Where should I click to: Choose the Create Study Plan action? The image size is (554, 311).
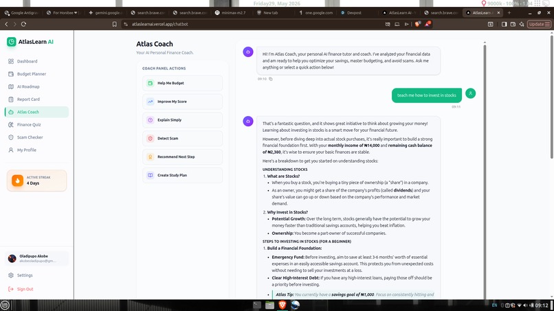click(182, 175)
